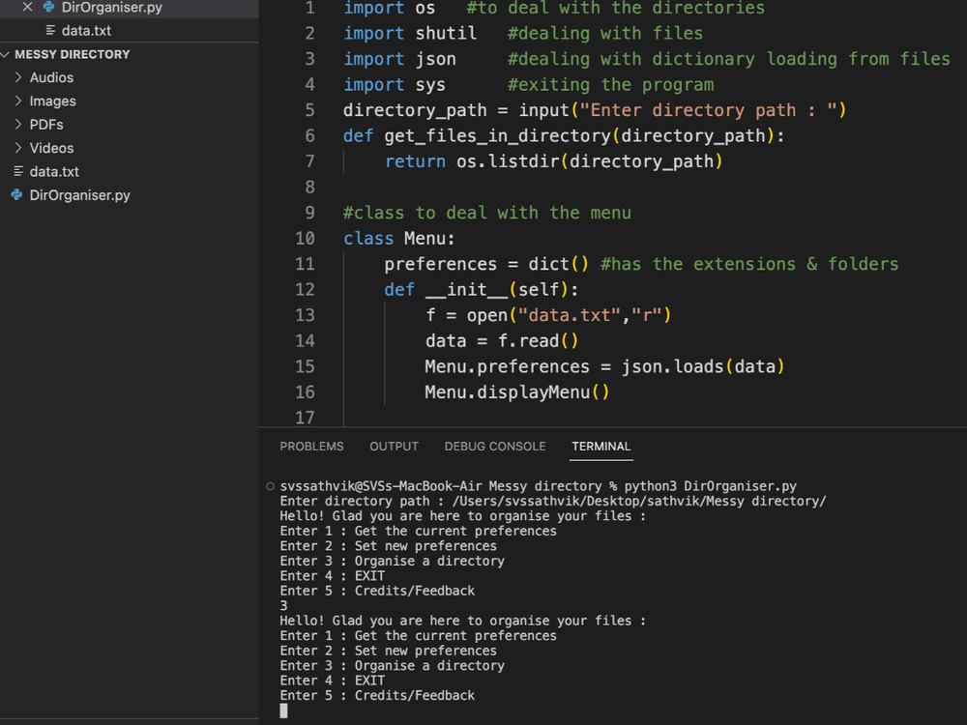This screenshot has width=967, height=725.
Task: Open data.txt from the open editors list
Action: pos(86,30)
